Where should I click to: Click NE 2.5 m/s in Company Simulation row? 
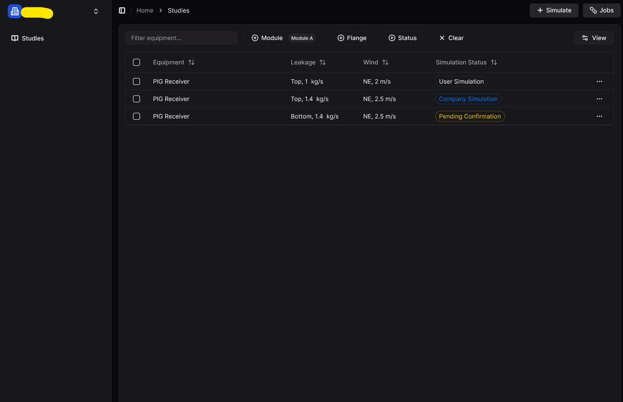pos(380,99)
